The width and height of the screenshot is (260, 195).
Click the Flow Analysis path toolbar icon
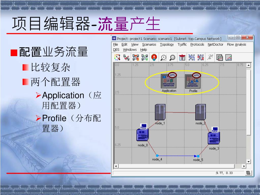(x=191, y=57)
